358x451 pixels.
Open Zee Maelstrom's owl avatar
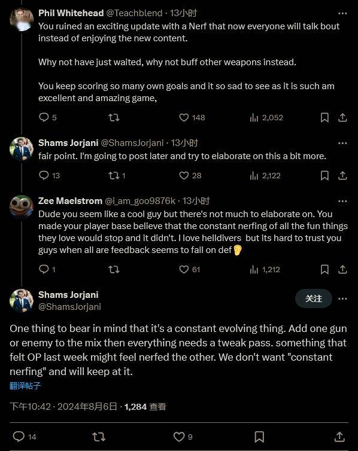[22, 206]
